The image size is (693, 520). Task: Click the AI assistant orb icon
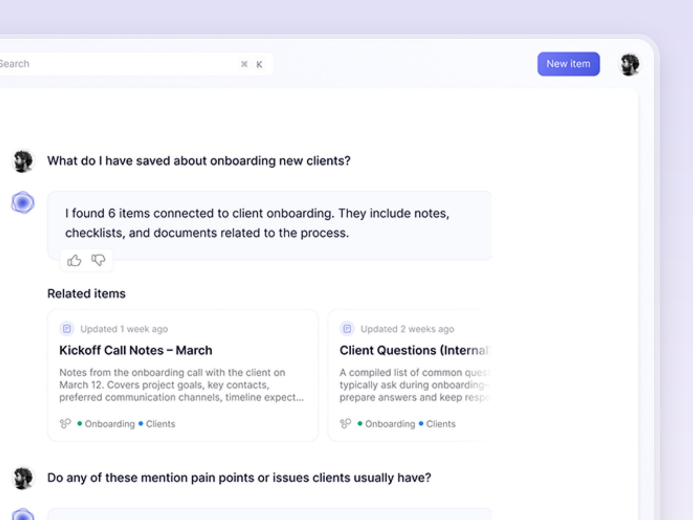23,202
